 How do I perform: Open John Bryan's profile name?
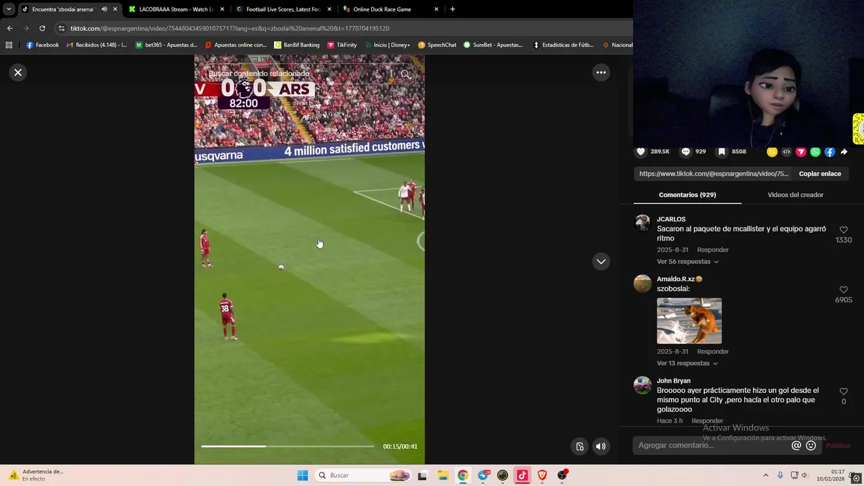tap(674, 381)
